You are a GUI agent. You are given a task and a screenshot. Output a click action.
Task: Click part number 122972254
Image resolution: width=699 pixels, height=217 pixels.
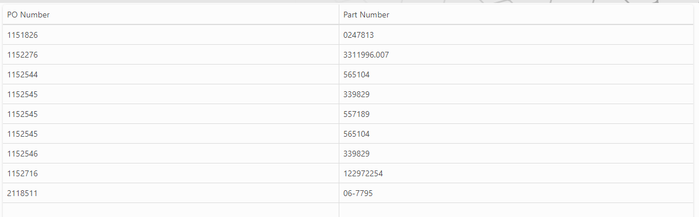coord(363,173)
